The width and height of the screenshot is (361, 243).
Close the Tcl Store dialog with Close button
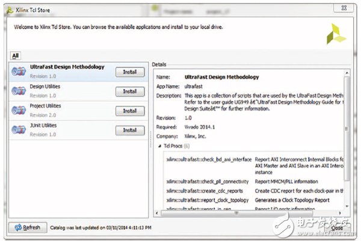point(337,228)
